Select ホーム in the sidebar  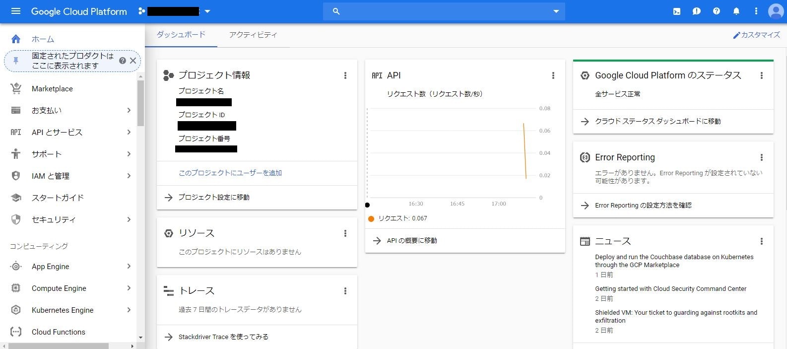[x=43, y=39]
